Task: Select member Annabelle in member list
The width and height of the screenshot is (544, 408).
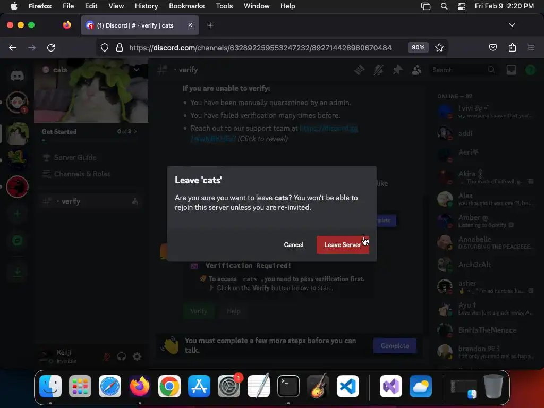Action: 486,242
